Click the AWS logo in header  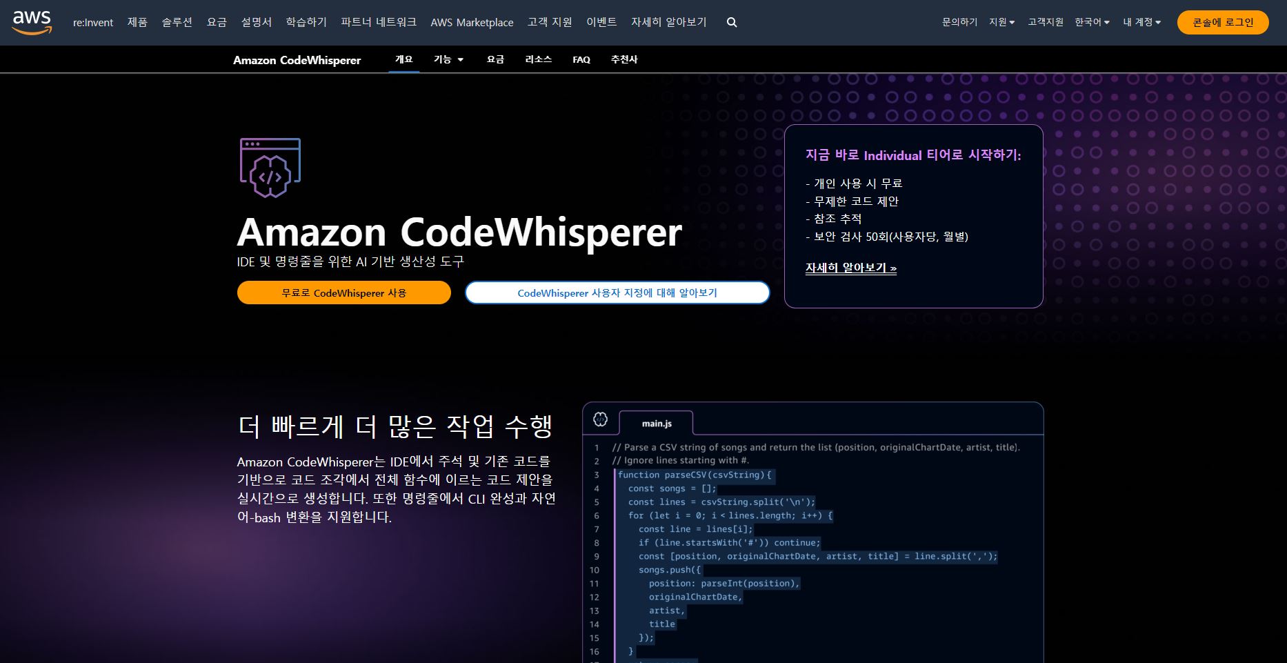pos(32,22)
